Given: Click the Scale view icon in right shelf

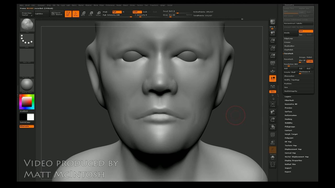Looking at the screenshot, I should [272, 120].
